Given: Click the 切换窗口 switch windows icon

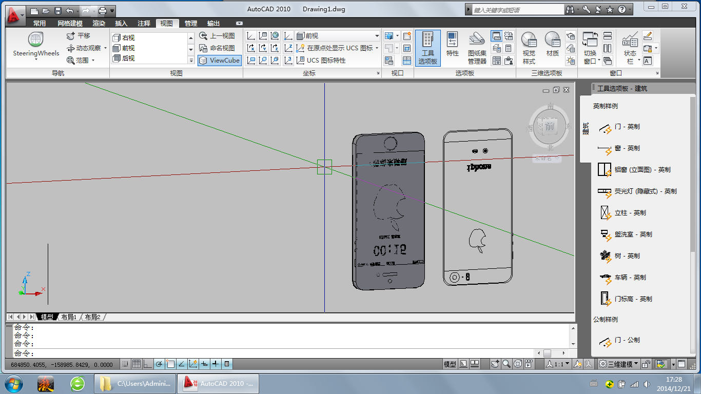Looking at the screenshot, I should click(590, 40).
